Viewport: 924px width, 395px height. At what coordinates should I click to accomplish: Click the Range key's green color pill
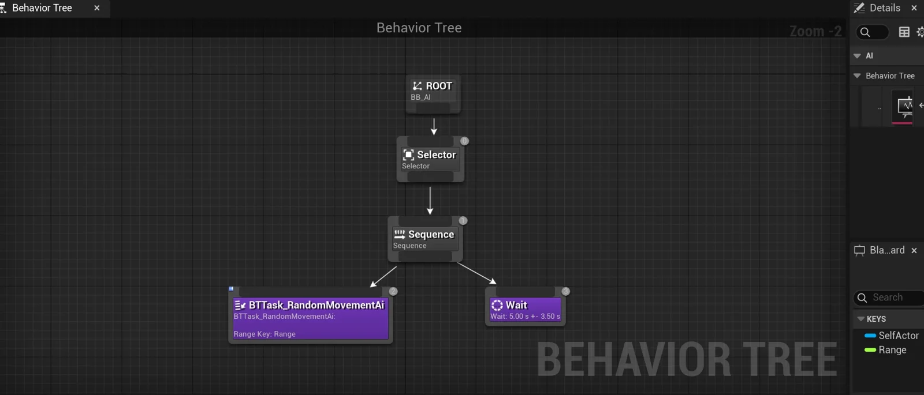coord(870,350)
